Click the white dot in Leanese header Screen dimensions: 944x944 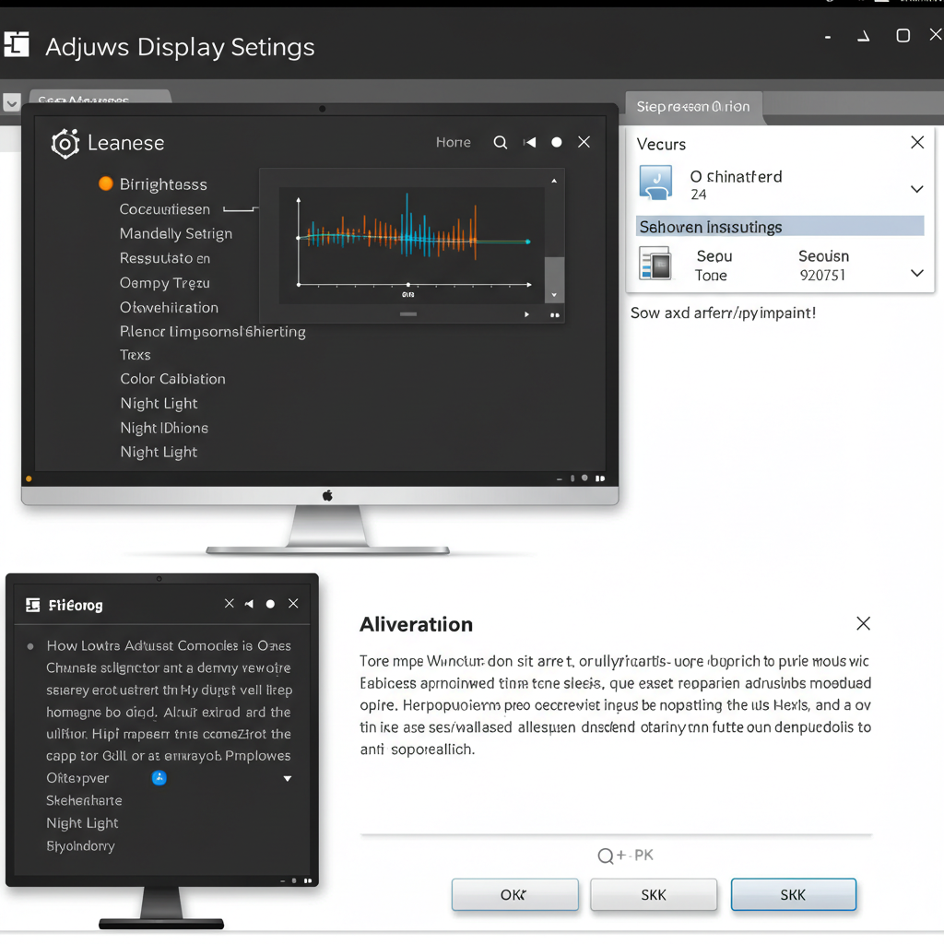pos(557,142)
